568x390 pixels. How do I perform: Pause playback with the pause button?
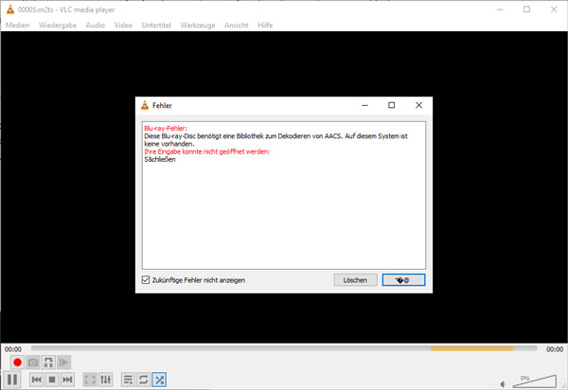coord(12,380)
